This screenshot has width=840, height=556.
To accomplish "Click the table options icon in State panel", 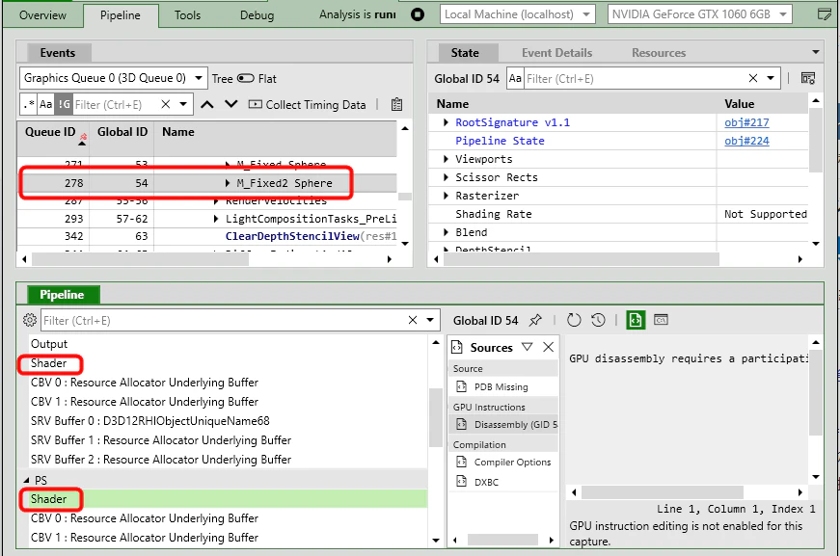I will [808, 79].
